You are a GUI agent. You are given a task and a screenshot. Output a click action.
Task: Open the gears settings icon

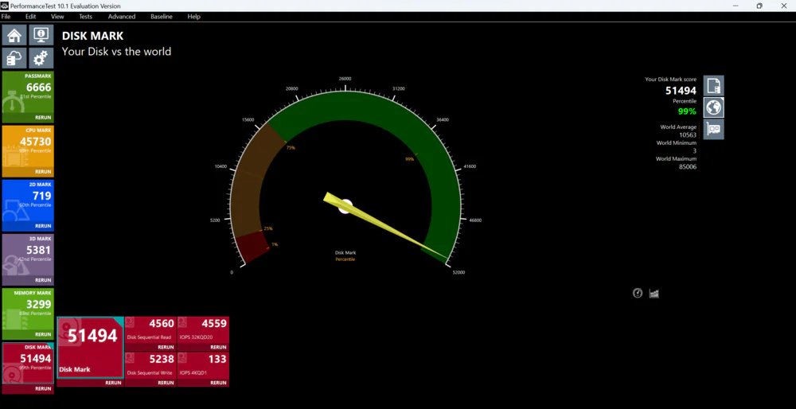41,58
